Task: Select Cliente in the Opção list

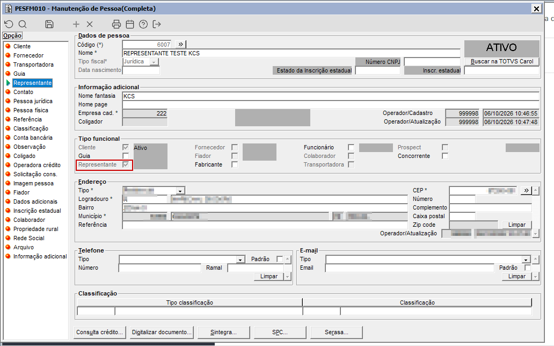Action: [22, 46]
